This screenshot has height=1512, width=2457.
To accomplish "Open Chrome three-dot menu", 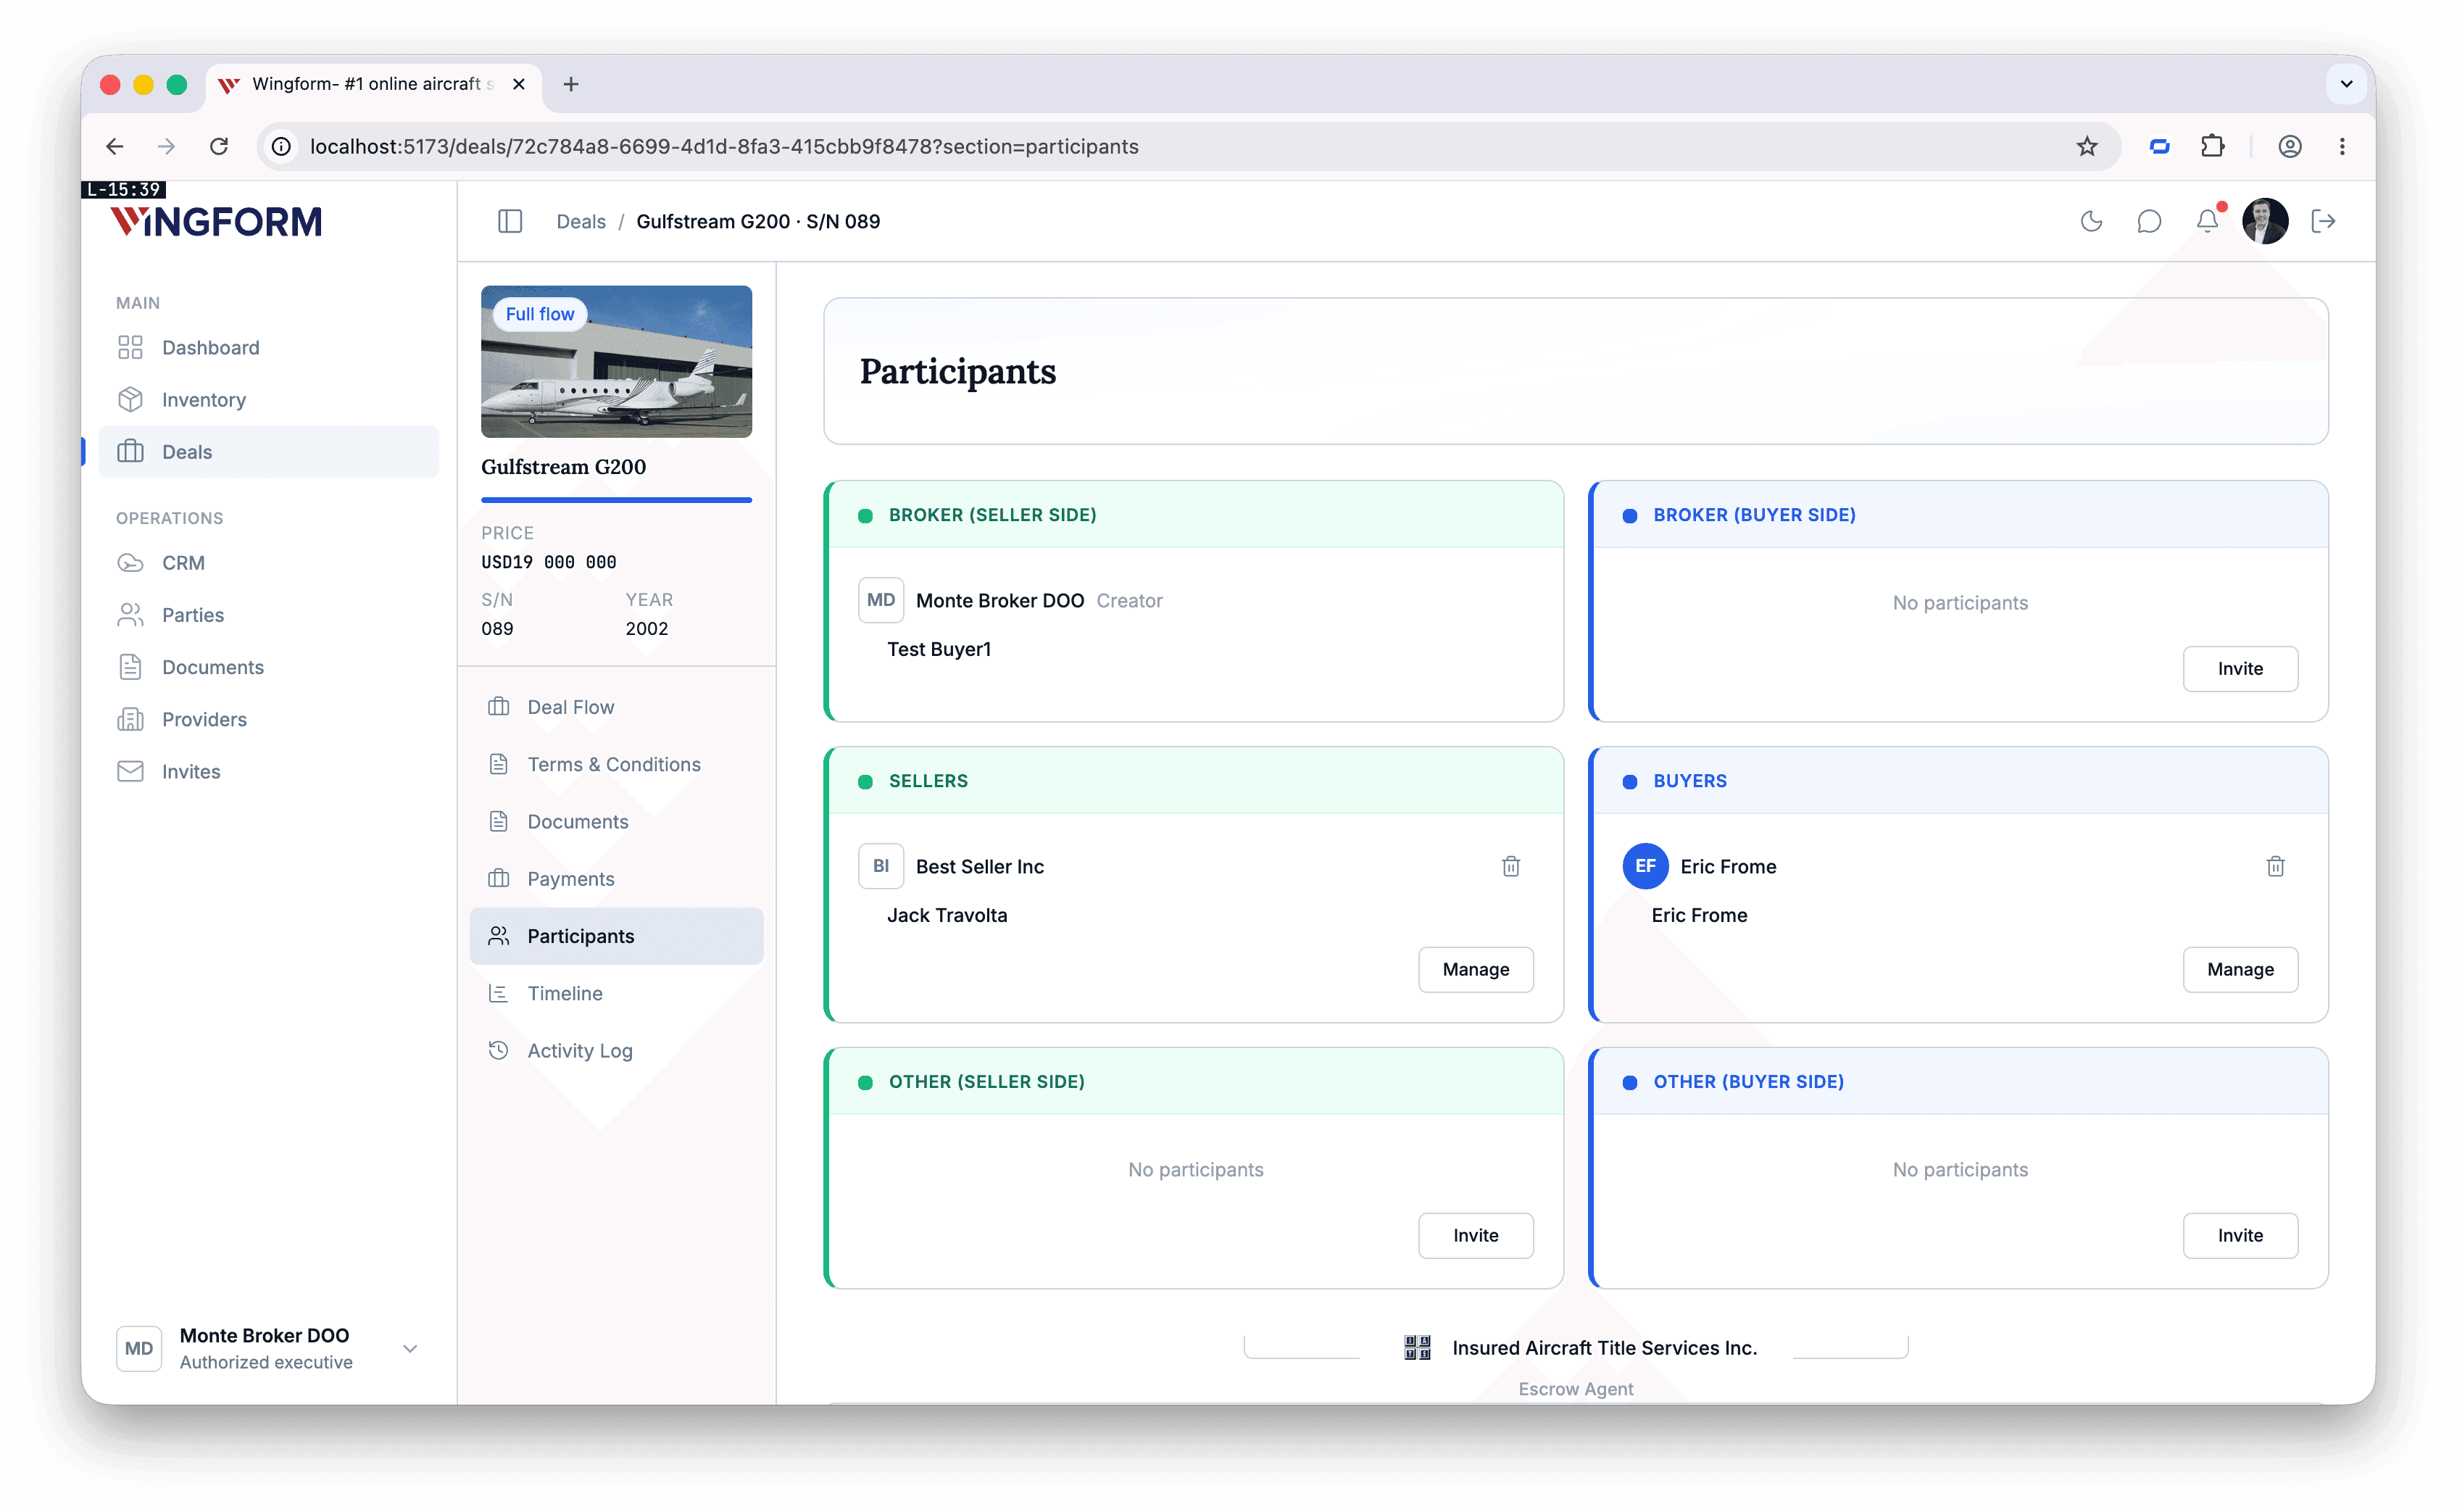I will point(2342,146).
